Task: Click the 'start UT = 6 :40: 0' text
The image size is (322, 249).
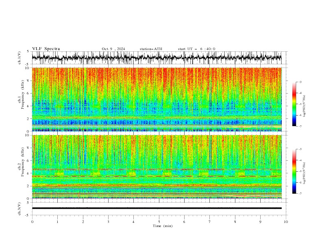Action: (196, 49)
